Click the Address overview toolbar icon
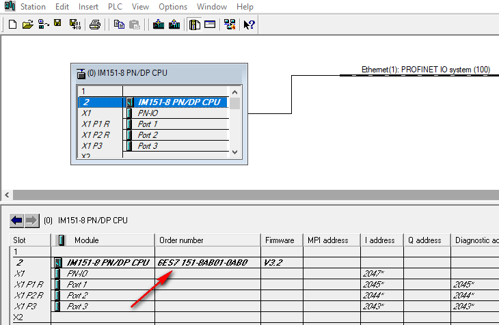This screenshot has height=325, width=499. click(210, 24)
